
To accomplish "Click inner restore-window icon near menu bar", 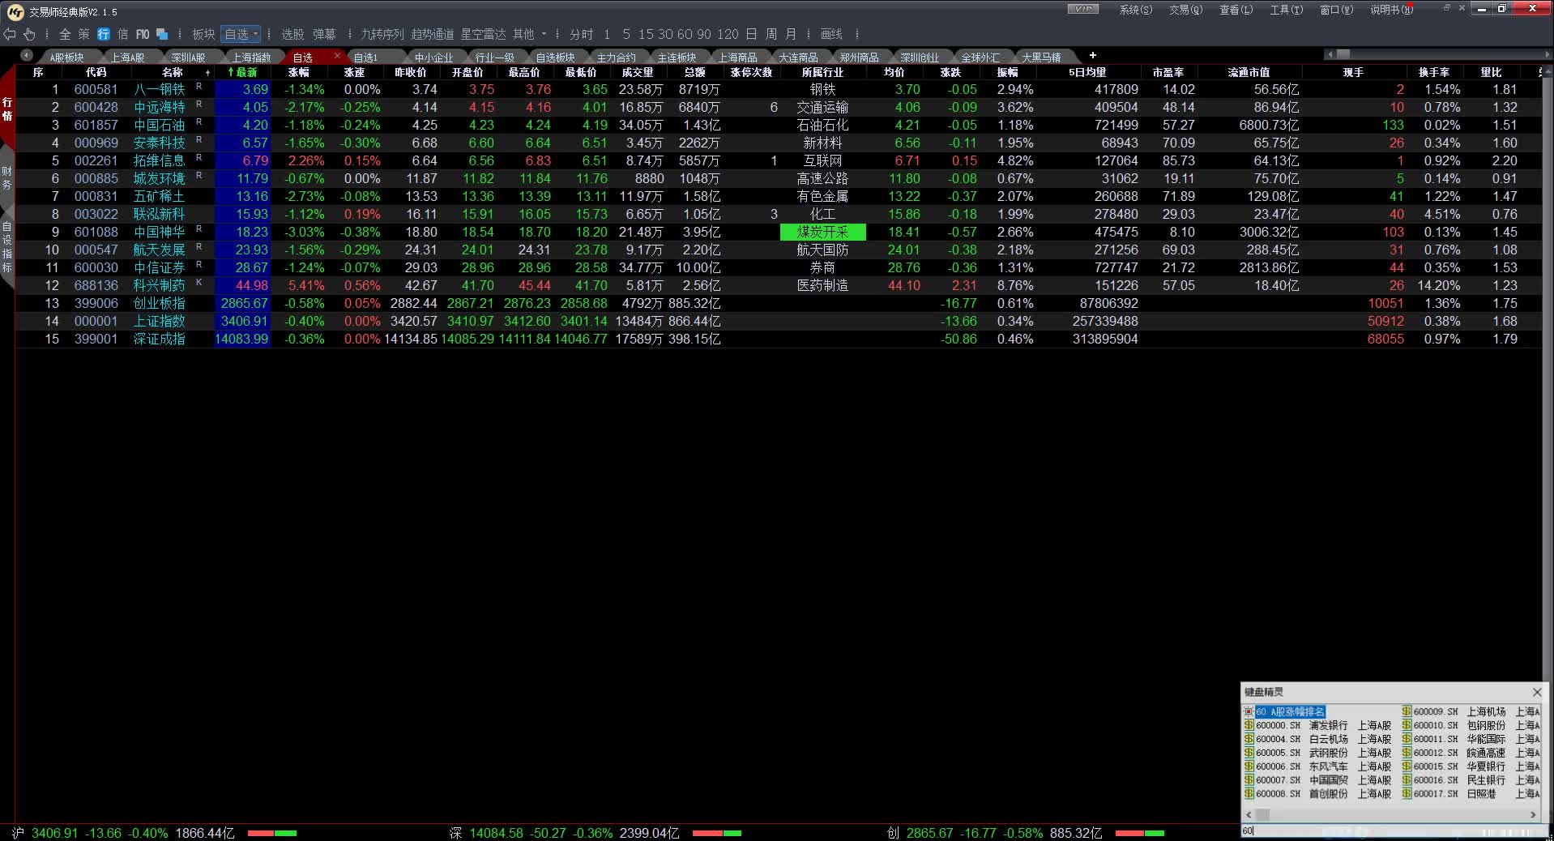I will 1447,8.
